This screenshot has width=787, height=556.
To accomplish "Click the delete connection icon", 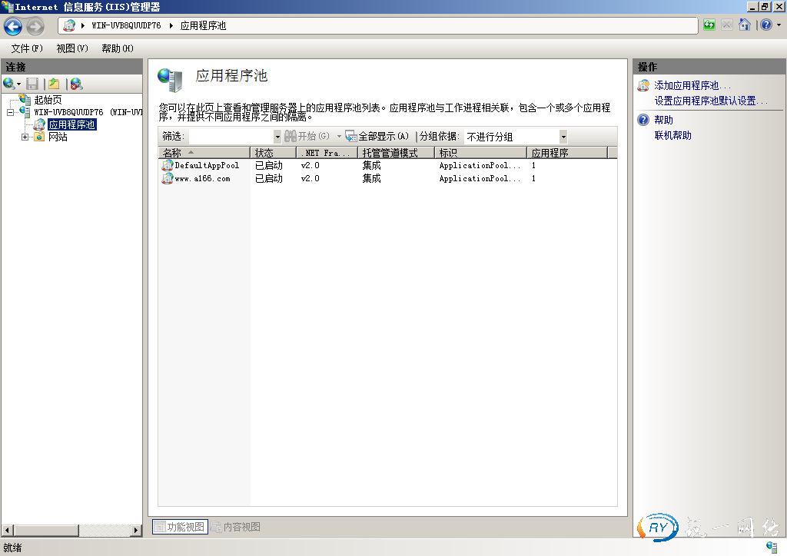I will click(x=75, y=84).
